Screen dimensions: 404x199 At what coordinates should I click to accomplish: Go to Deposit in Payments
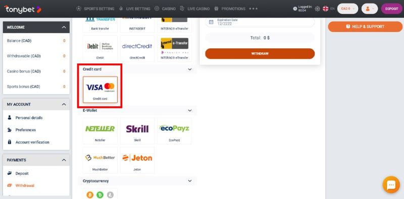(22, 173)
